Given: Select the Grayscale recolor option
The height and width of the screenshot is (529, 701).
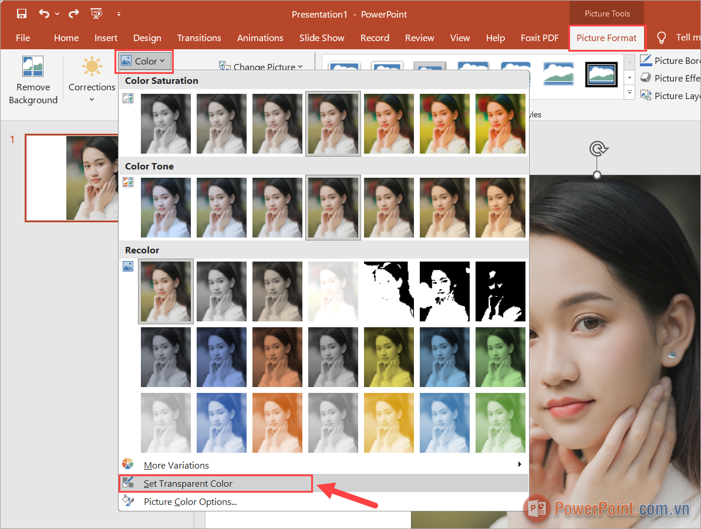Looking at the screenshot, I should click(x=221, y=291).
